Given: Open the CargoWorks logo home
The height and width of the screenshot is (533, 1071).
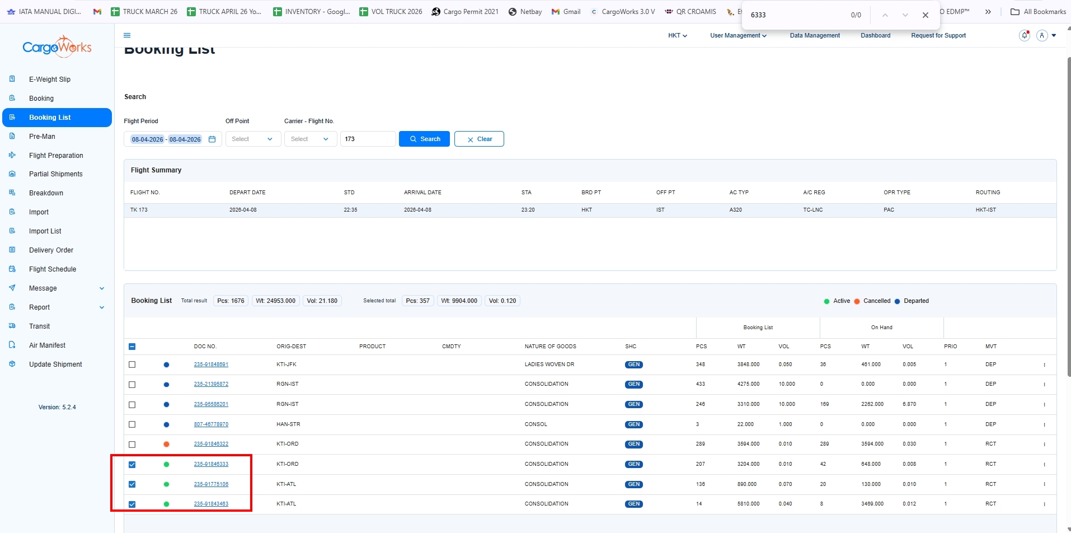Looking at the screenshot, I should [57, 48].
